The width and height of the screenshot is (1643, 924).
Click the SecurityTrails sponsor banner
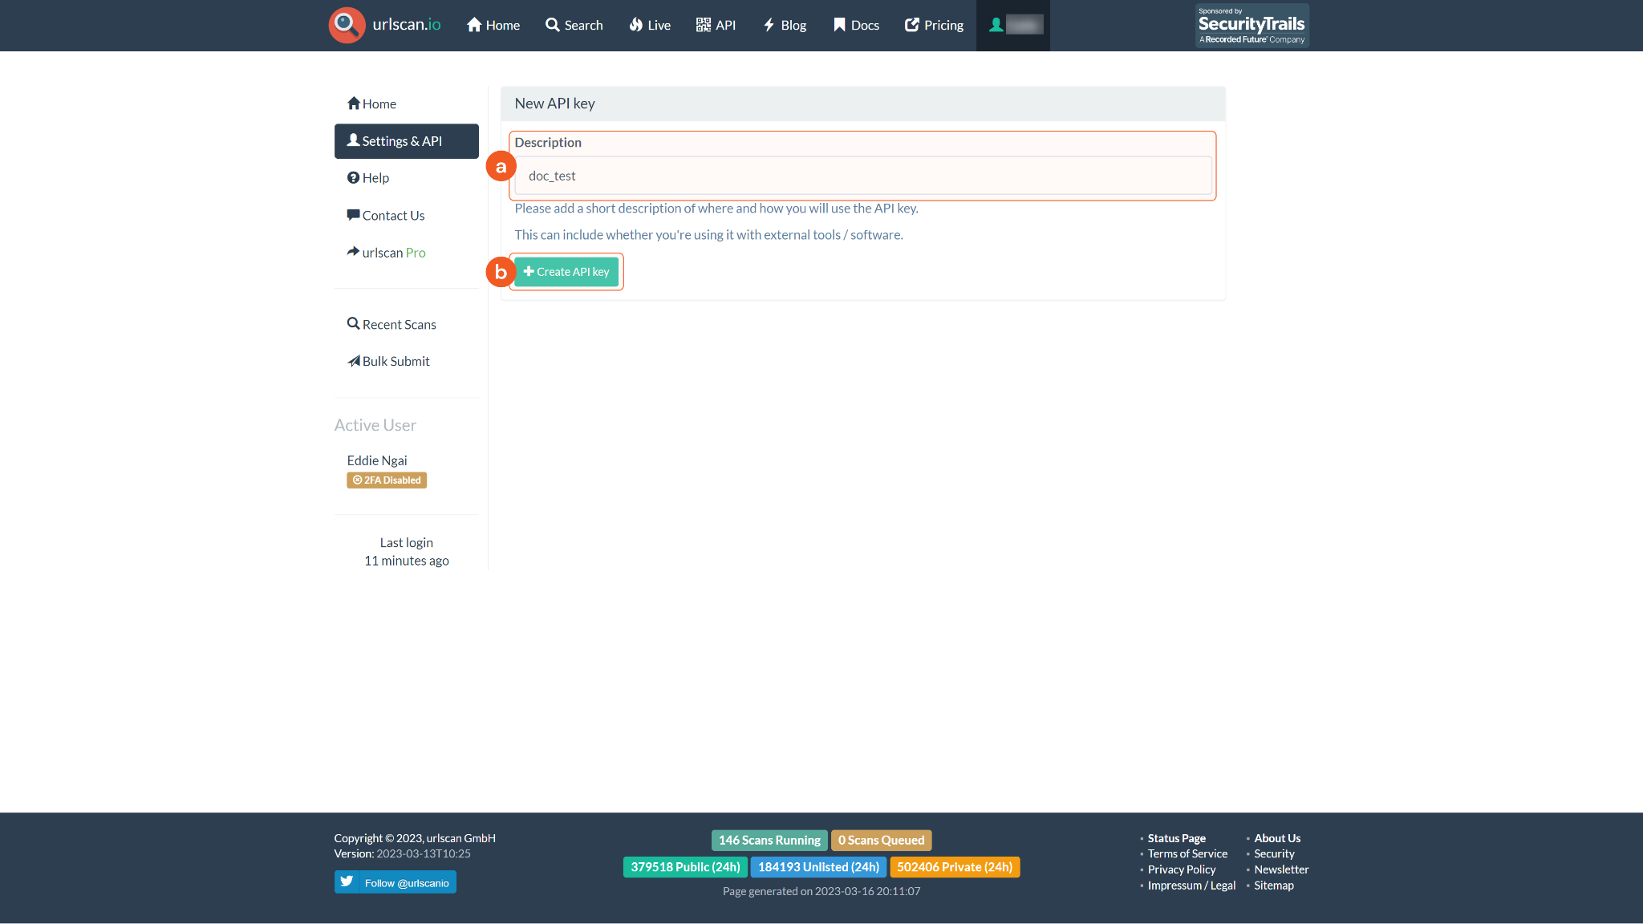[1252, 25]
